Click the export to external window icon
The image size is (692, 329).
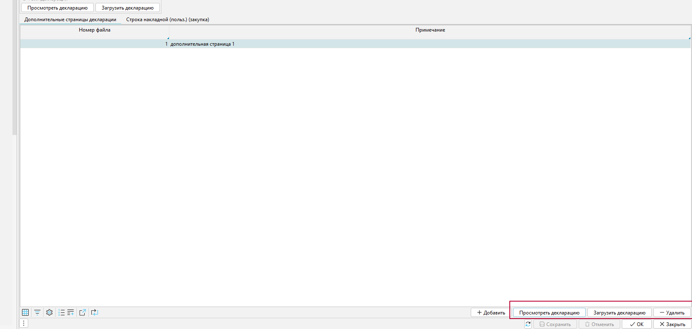(x=83, y=312)
